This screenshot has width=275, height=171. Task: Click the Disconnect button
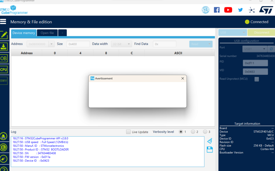(x=261, y=32)
